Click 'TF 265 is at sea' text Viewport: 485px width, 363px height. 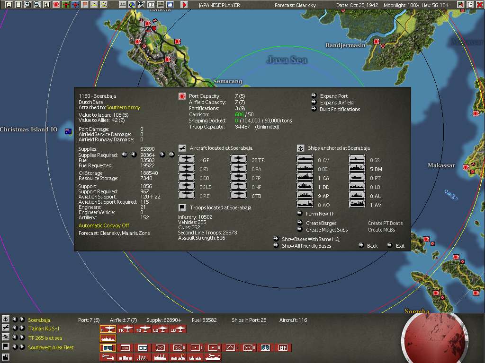pos(45,338)
